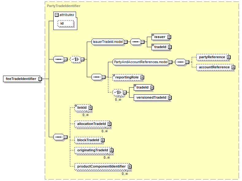Viewport: 242px width, 181px height.
Task: Expand the reportingRole element
Action: pyautogui.click(x=142, y=77)
